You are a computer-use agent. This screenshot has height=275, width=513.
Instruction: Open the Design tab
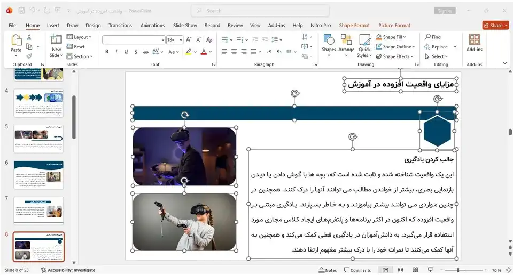pyautogui.click(x=93, y=26)
